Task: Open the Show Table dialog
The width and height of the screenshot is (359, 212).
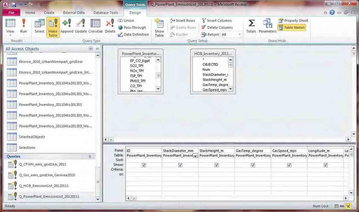Action: pyautogui.click(x=160, y=27)
